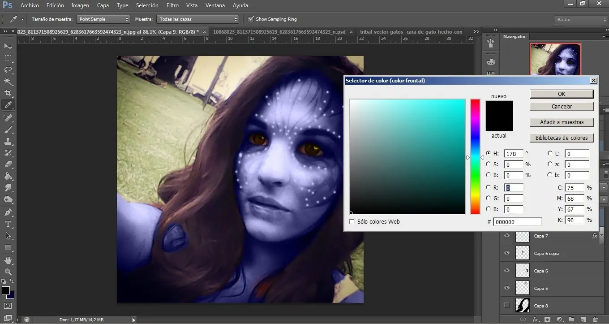This screenshot has width=609, height=324.
Task: Switch to tribal-vector-gatos document tab
Action: pyautogui.click(x=411, y=32)
